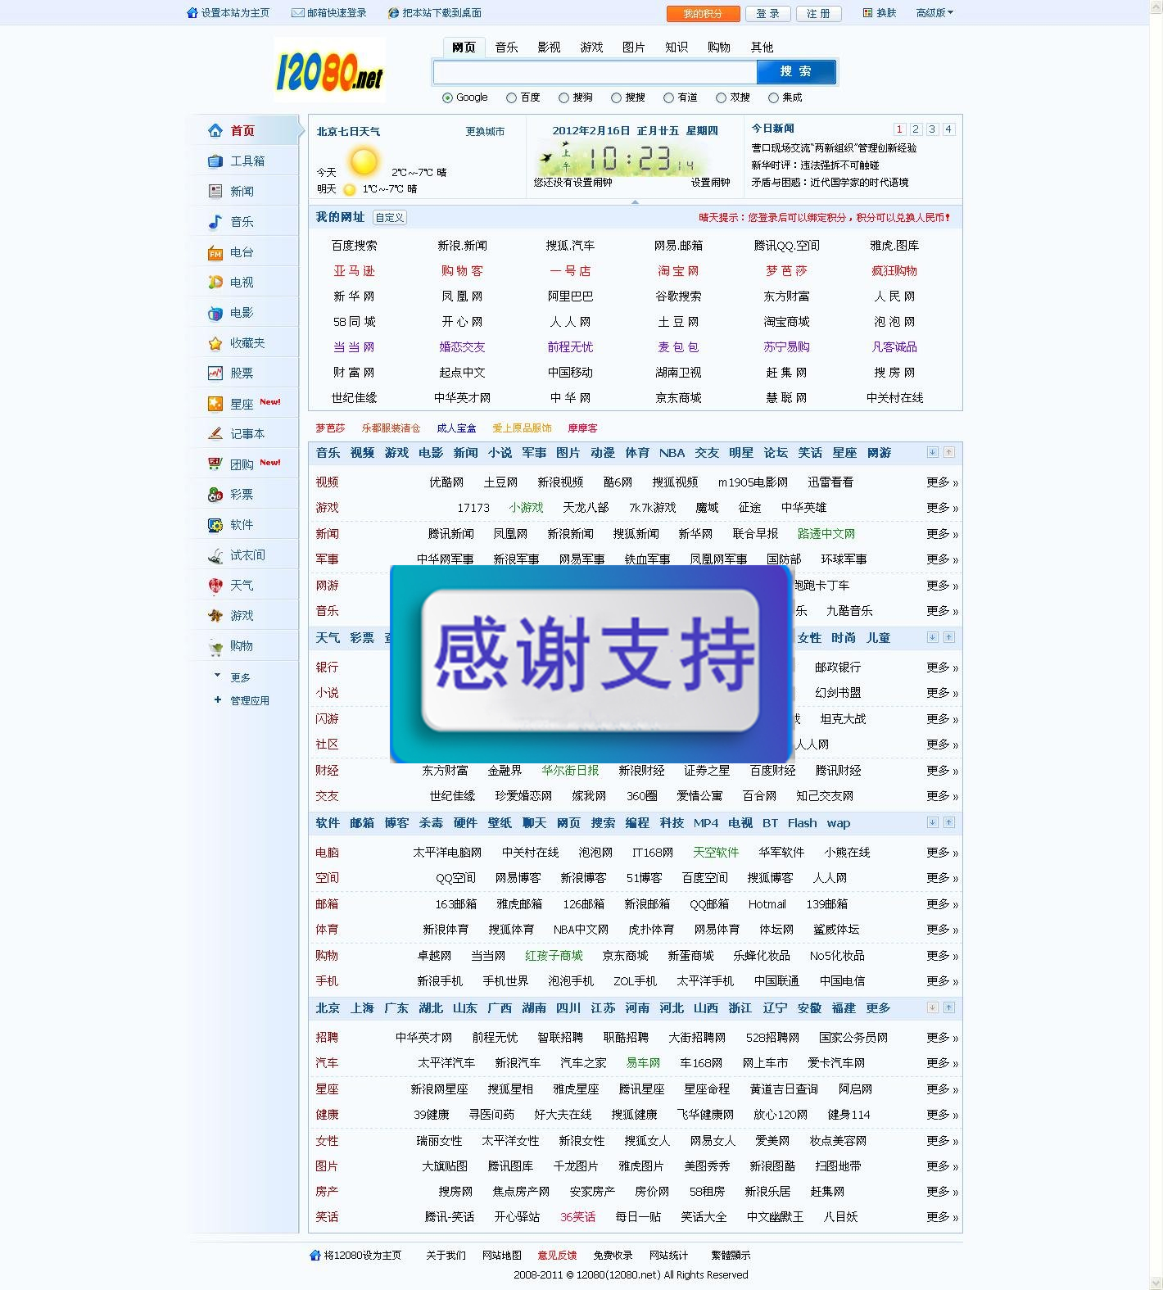This screenshot has height=1290, width=1163.
Task: Click the 设置闹钟 link under the clock
Action: coord(710,183)
